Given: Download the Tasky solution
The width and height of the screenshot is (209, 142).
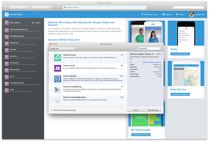Looking at the screenshot, I should click(x=180, y=54).
